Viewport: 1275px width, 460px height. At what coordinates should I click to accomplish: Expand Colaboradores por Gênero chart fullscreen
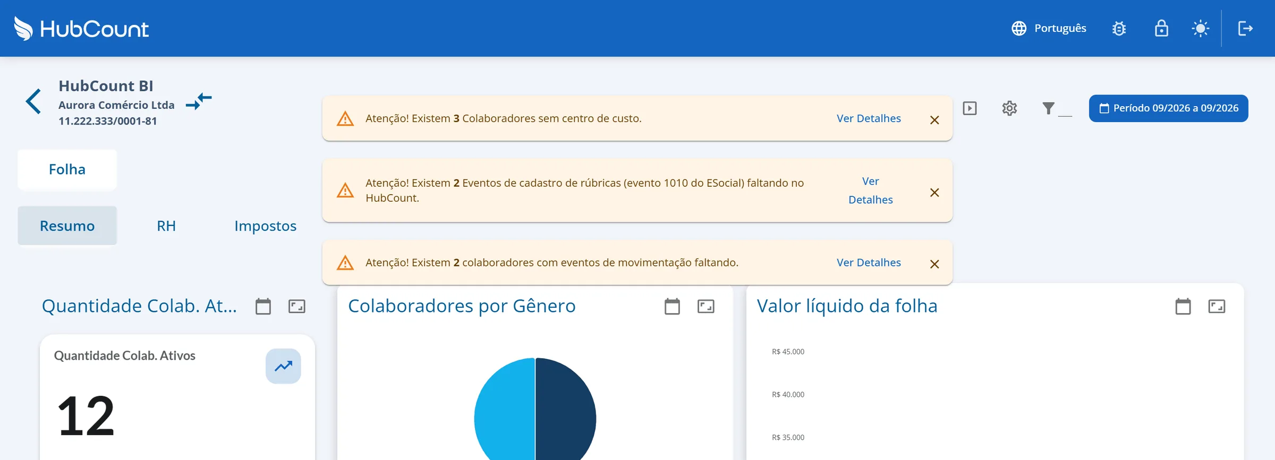[x=705, y=306]
